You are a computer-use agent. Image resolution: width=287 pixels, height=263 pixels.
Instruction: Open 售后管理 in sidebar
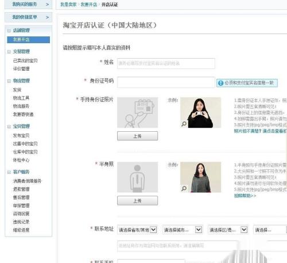click(x=21, y=197)
